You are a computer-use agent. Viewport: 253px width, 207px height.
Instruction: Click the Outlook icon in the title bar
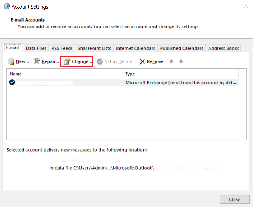[7, 7]
